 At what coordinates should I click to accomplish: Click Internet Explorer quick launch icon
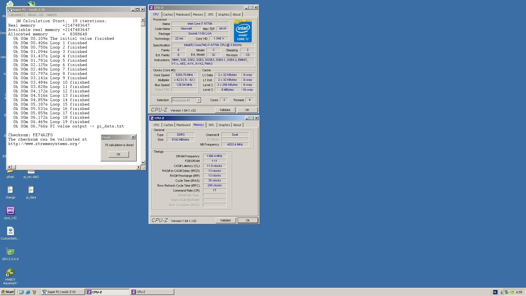click(28, 292)
